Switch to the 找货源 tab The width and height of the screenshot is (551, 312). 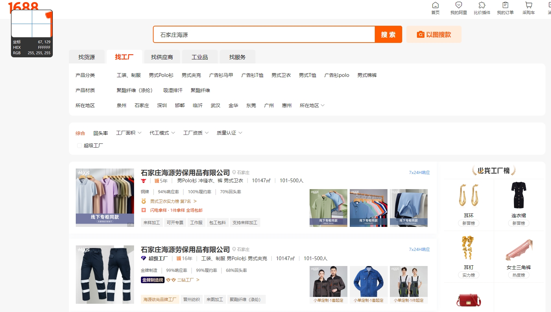(86, 57)
